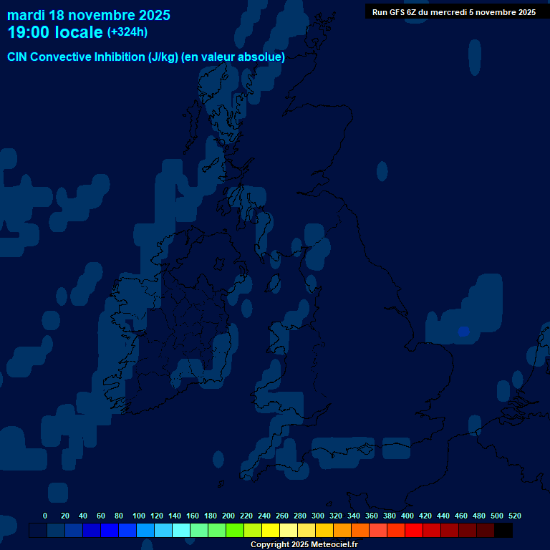Select the bright yellow legend swatch under 240
The height and width of the screenshot is (550, 550).
pyautogui.click(x=270, y=531)
